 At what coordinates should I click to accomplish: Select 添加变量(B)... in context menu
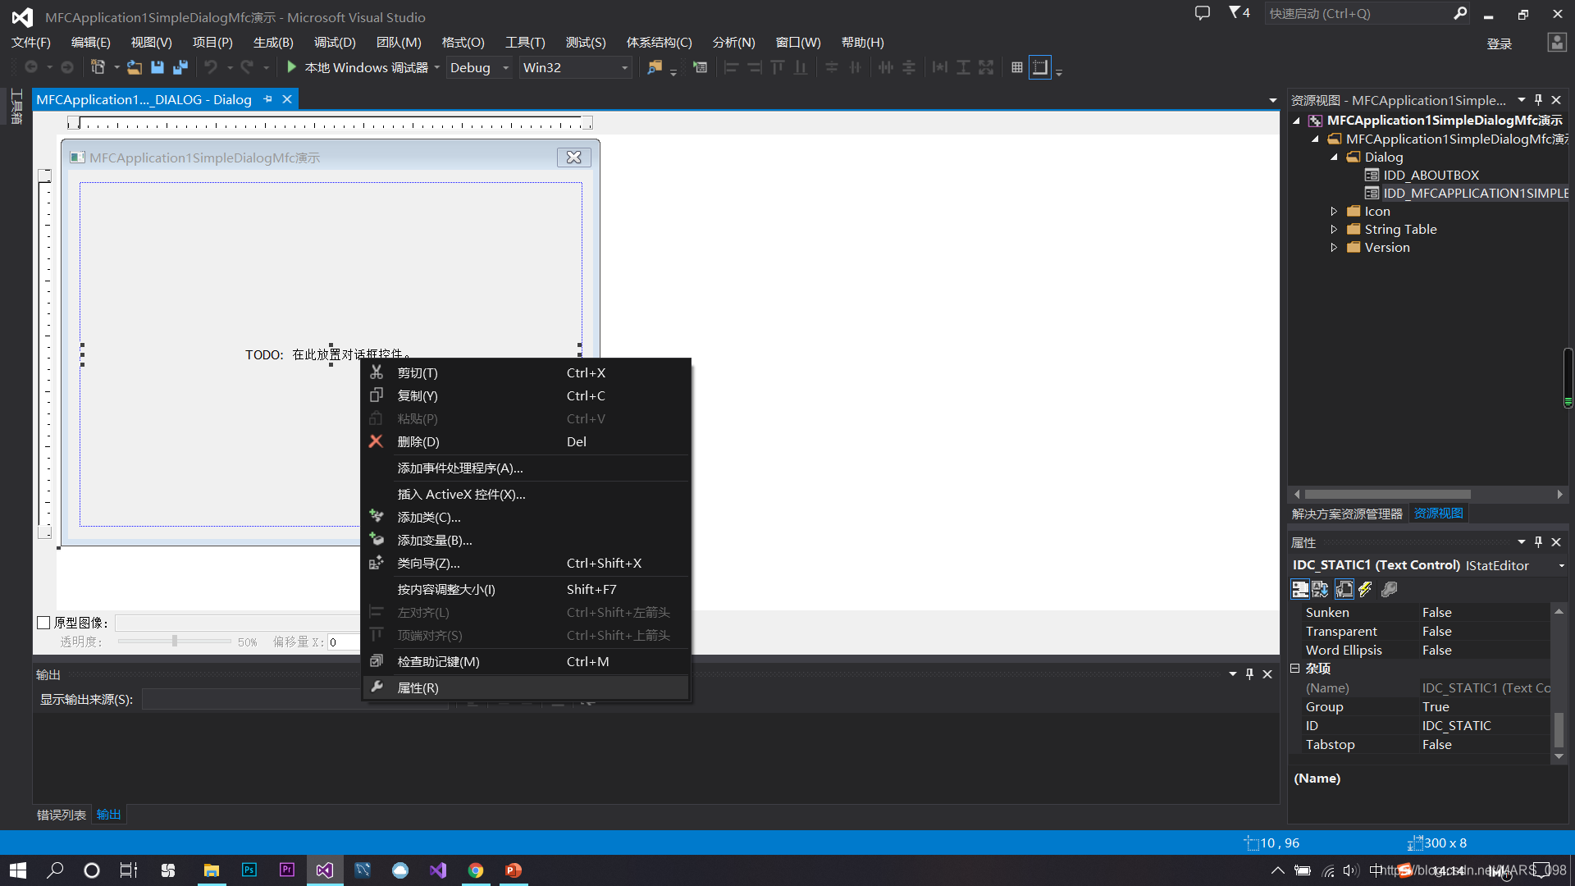coord(435,540)
